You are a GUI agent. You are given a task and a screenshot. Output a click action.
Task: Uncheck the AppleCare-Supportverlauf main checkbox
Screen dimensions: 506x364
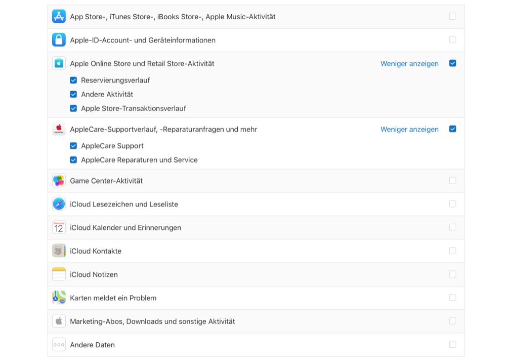pos(453,129)
